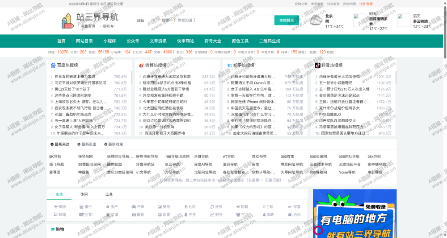Open the 法律 category icon
447x238 pixels.
(212, 207)
